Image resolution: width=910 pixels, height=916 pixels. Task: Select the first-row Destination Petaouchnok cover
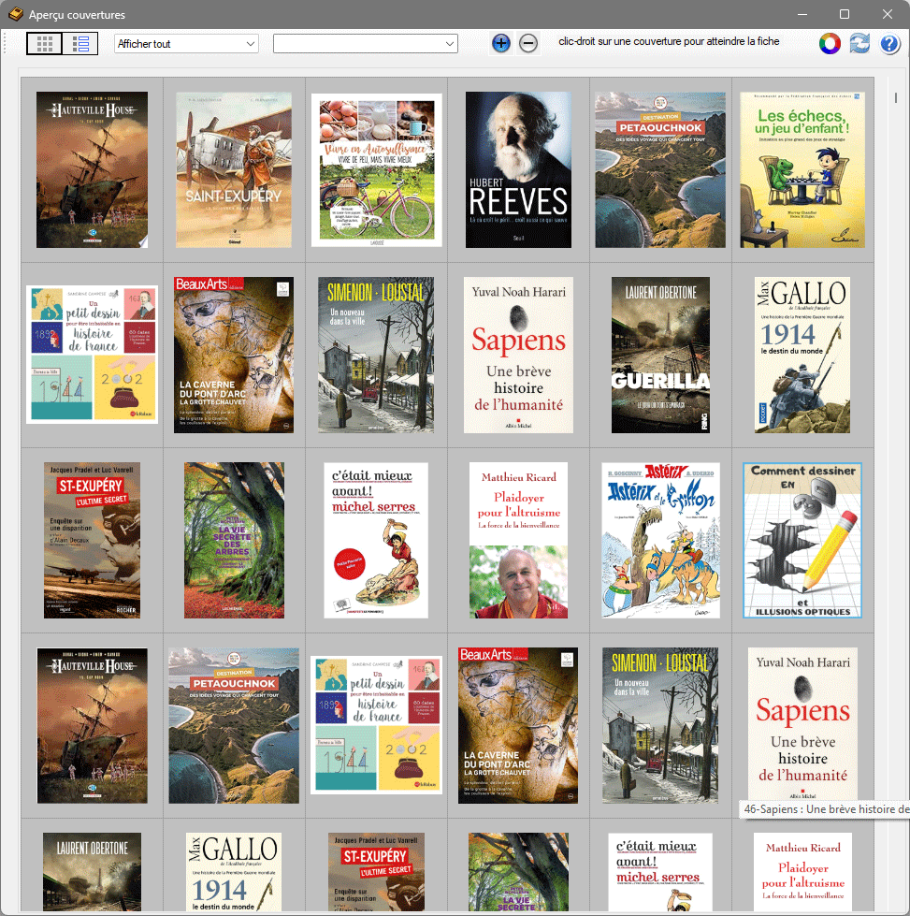pyautogui.click(x=660, y=169)
